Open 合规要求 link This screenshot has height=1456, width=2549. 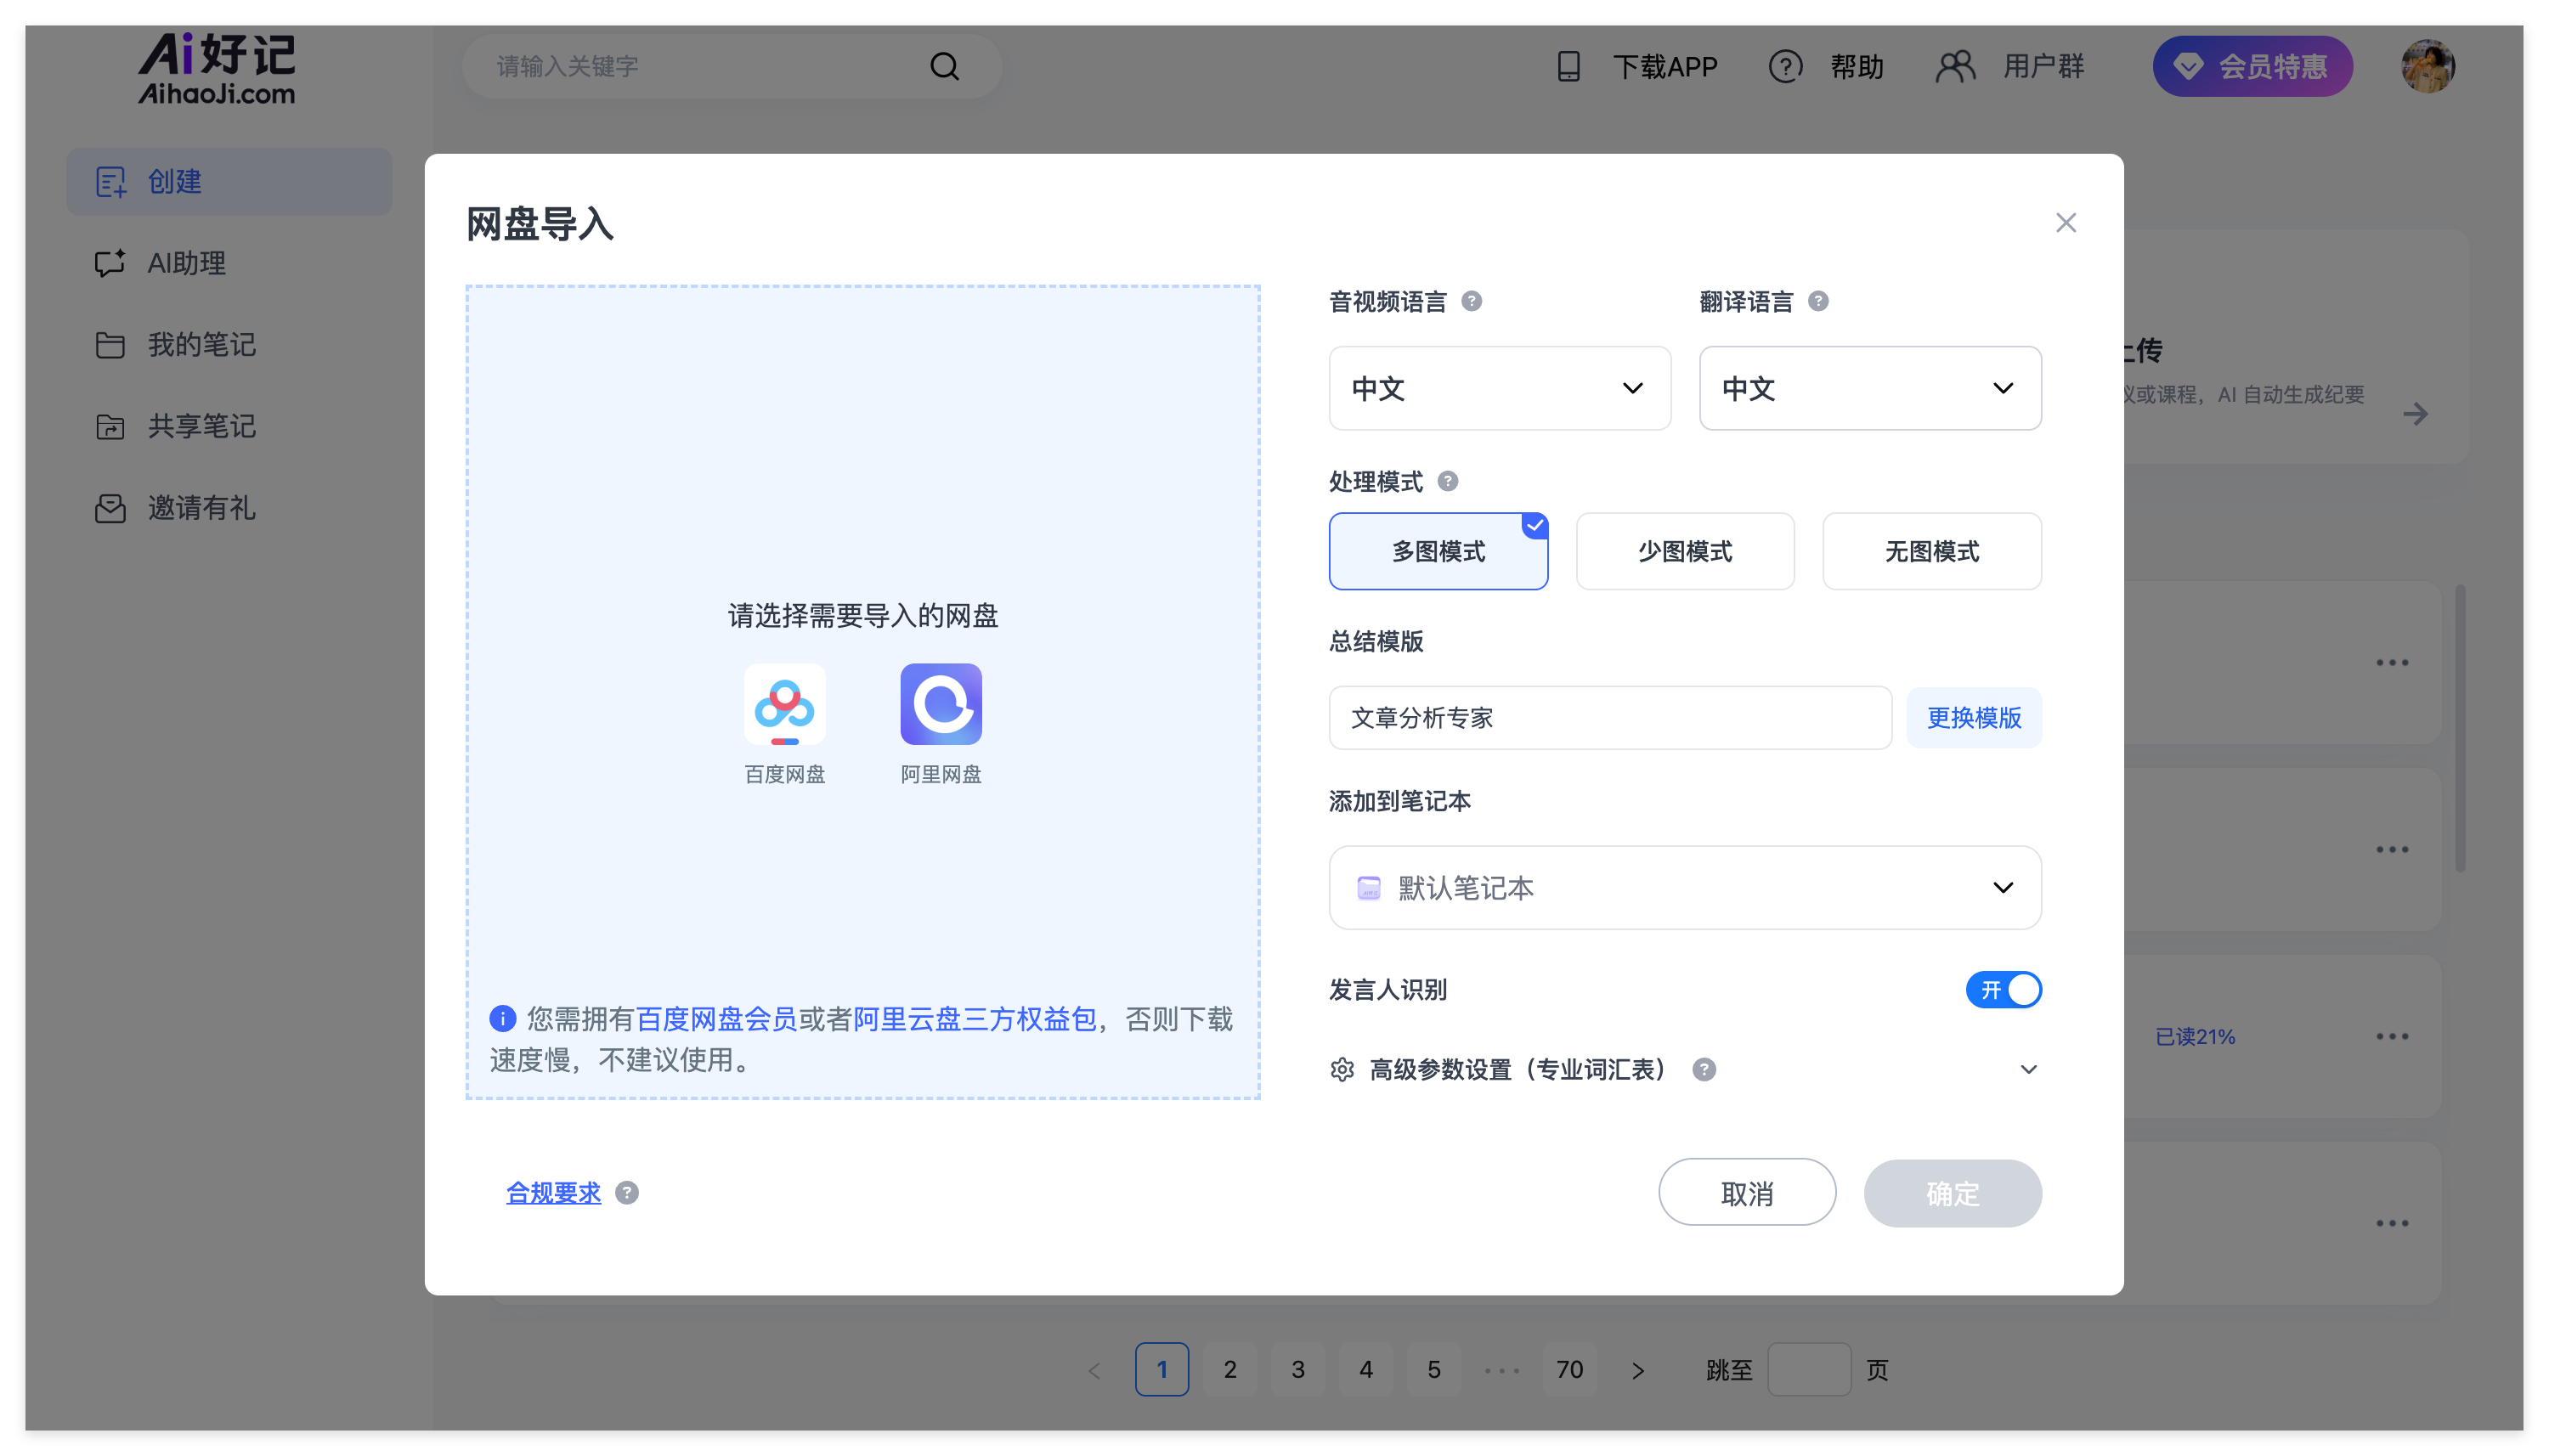(x=553, y=1192)
